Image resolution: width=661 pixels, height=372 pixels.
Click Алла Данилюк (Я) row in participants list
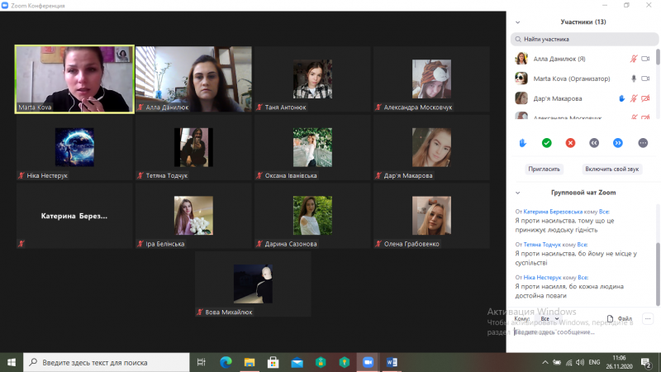pyautogui.click(x=584, y=59)
